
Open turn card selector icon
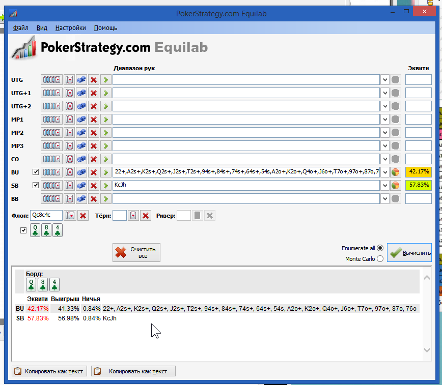click(x=133, y=216)
